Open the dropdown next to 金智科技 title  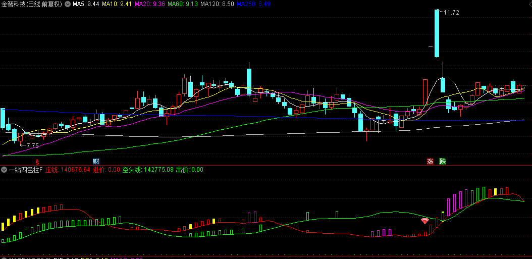(x=68, y=4)
